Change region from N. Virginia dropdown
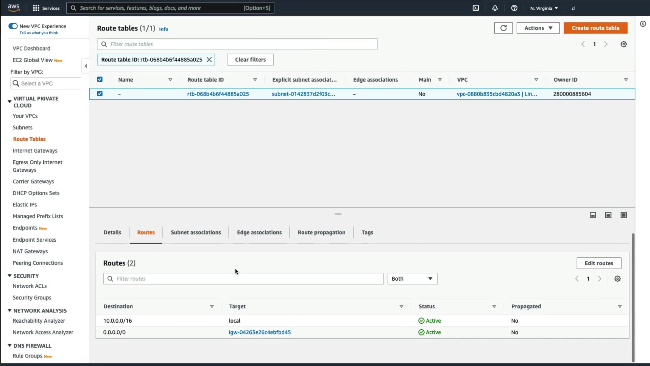This screenshot has height=366, width=650. click(x=544, y=8)
